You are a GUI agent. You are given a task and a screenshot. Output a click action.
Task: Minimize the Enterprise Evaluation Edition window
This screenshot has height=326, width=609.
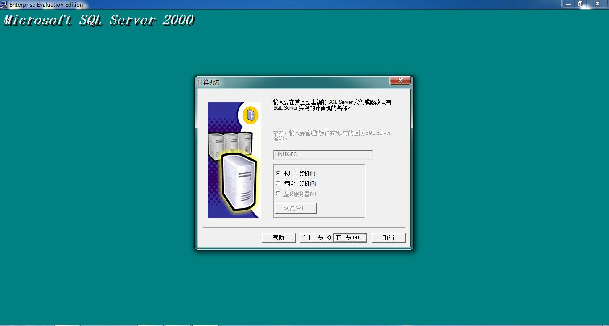(x=568, y=4)
